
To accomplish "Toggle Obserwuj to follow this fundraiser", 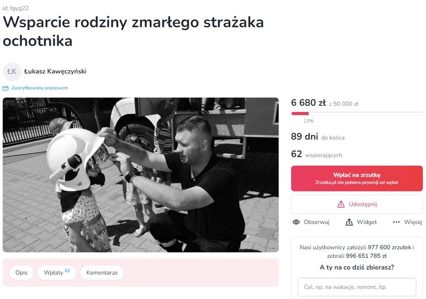I will [311, 222].
